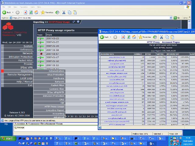The width and height of the screenshot is (195, 146).
Task: Click the BYTES column header in report table
Action: point(148,54)
